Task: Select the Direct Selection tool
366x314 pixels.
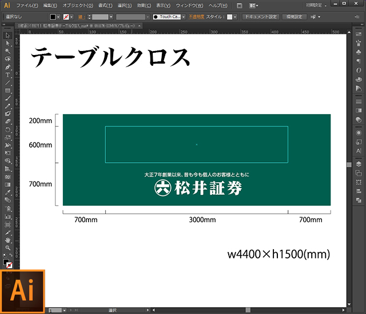Action: pyautogui.click(x=7, y=43)
